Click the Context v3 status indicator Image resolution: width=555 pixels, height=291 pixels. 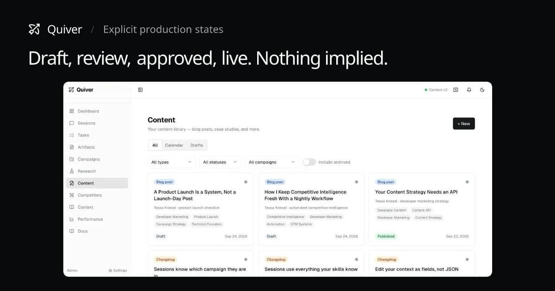[x=436, y=90]
